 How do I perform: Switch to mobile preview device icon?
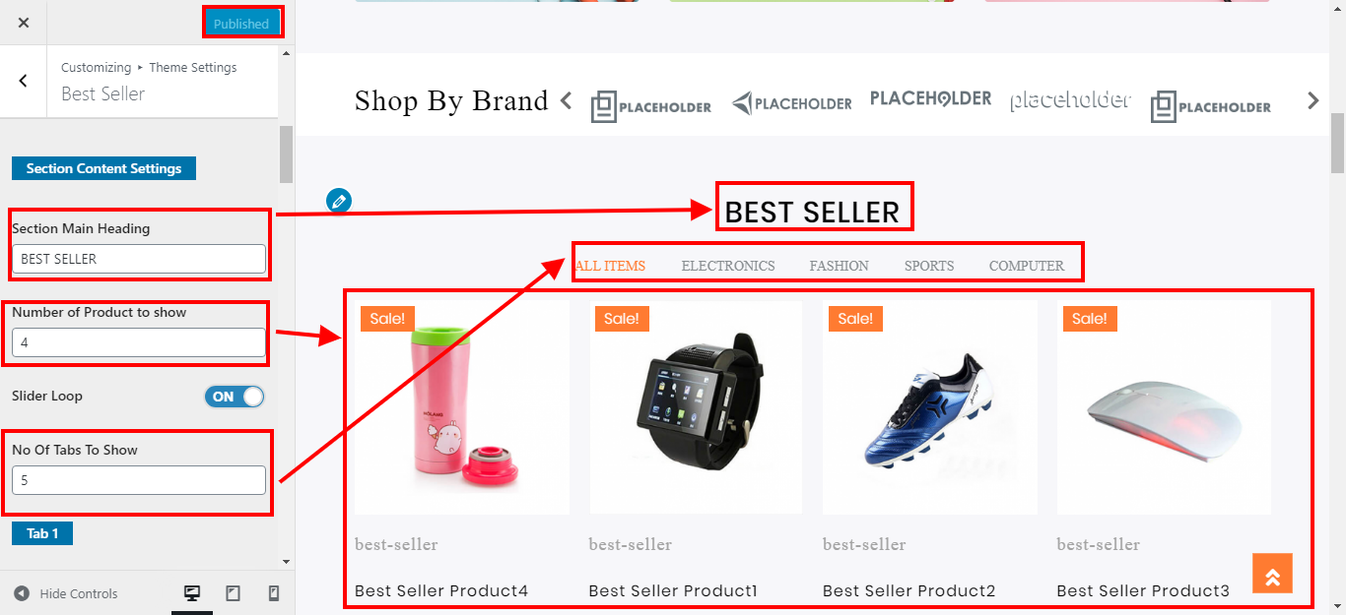click(274, 593)
